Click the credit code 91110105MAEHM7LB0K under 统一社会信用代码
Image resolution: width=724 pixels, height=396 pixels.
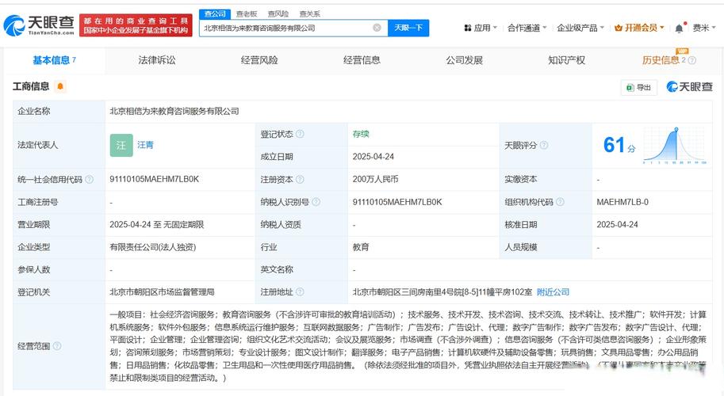154,179
